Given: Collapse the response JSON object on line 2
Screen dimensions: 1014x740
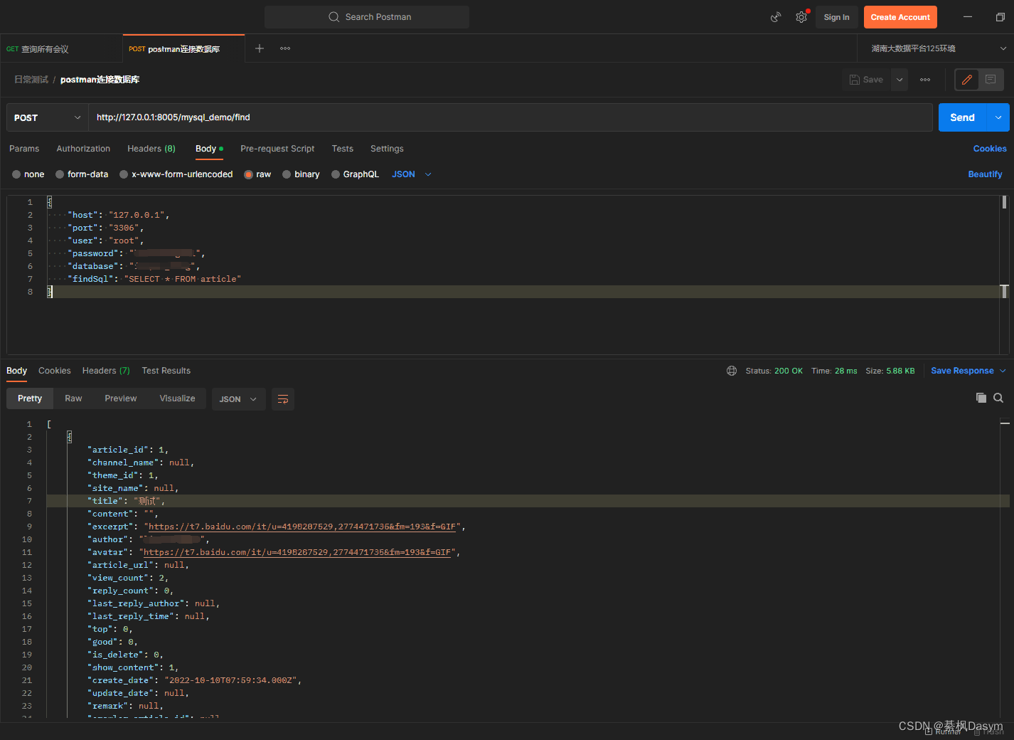Looking at the screenshot, I should pyautogui.click(x=69, y=437).
